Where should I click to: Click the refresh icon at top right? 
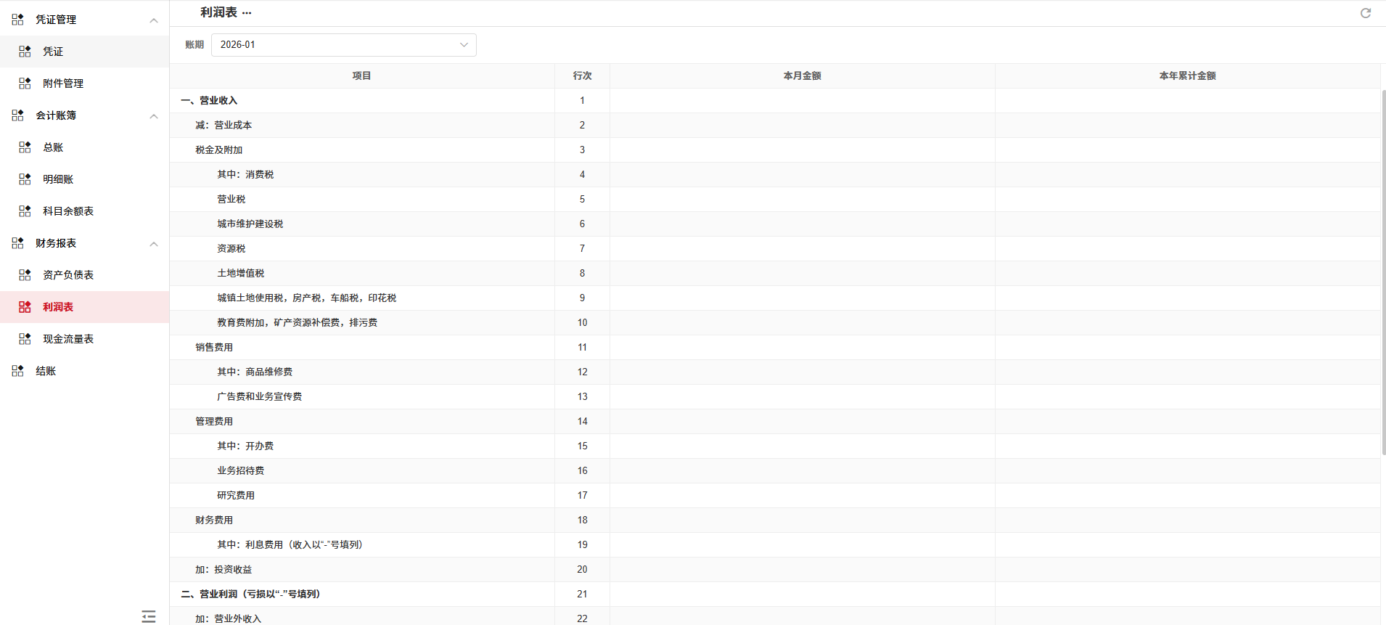(1365, 13)
